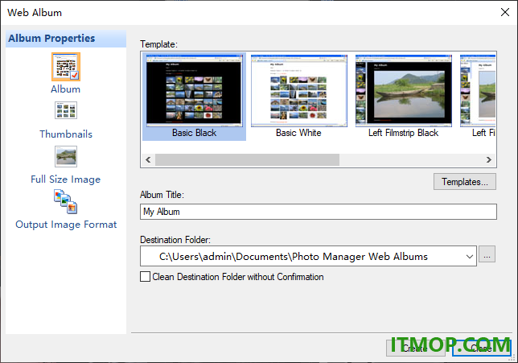Click the Create button
Screen dimensions: 518x363
point(415,349)
